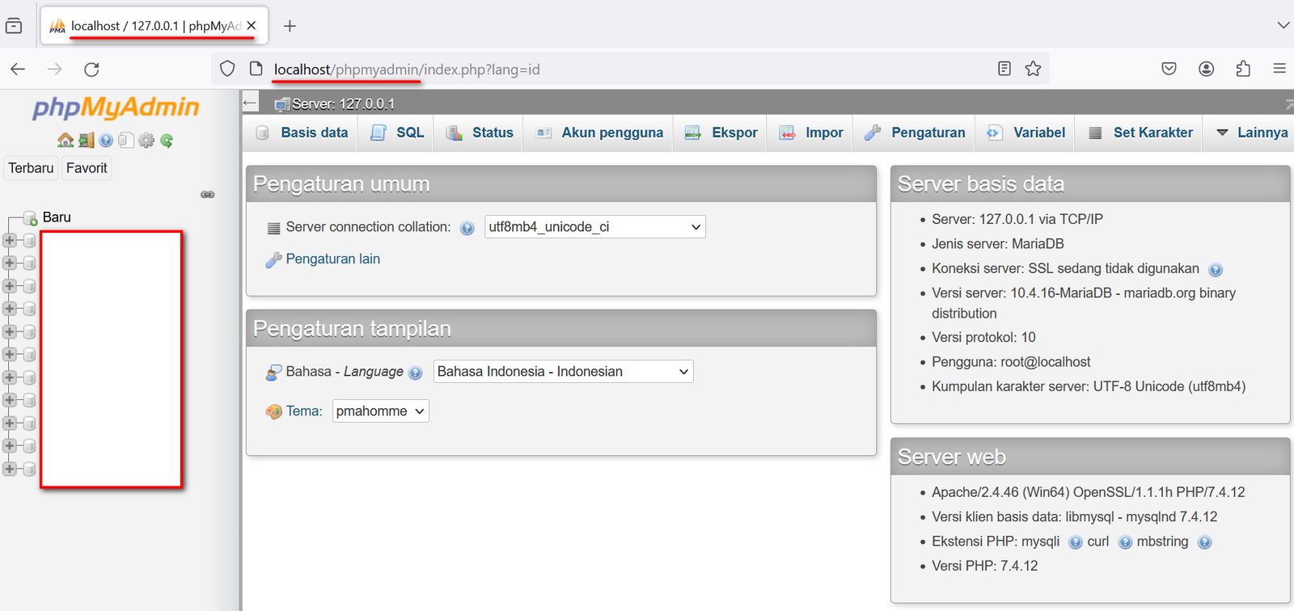Open the Firefox account icon

(x=1207, y=69)
